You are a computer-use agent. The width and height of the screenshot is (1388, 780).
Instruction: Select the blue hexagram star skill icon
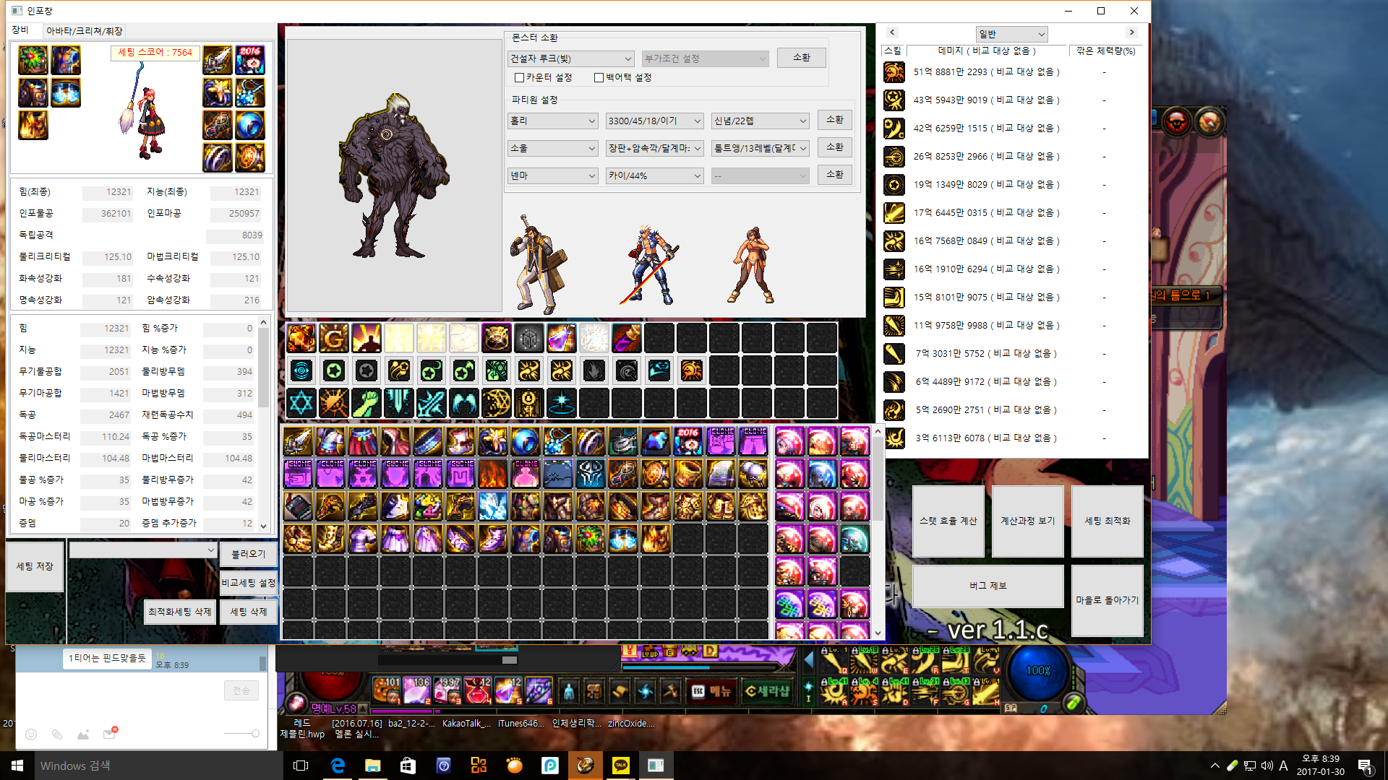point(301,403)
